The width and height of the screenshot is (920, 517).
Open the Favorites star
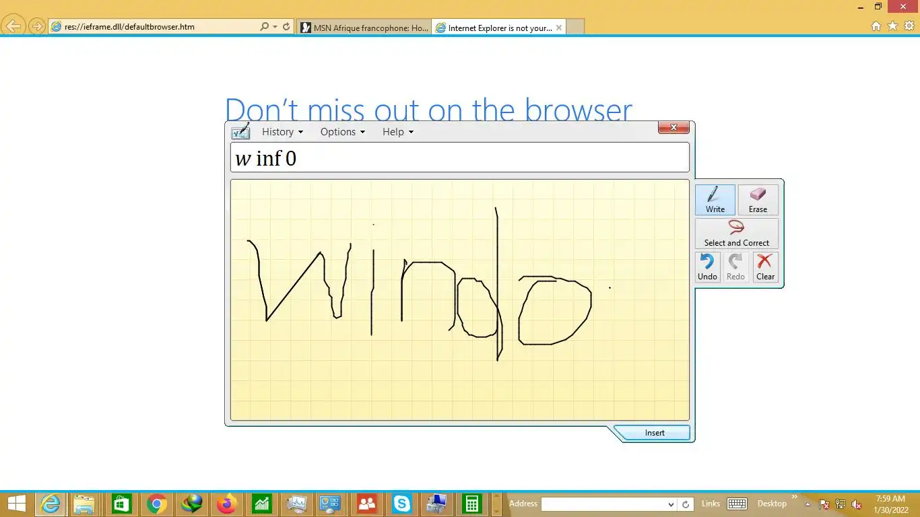point(892,26)
